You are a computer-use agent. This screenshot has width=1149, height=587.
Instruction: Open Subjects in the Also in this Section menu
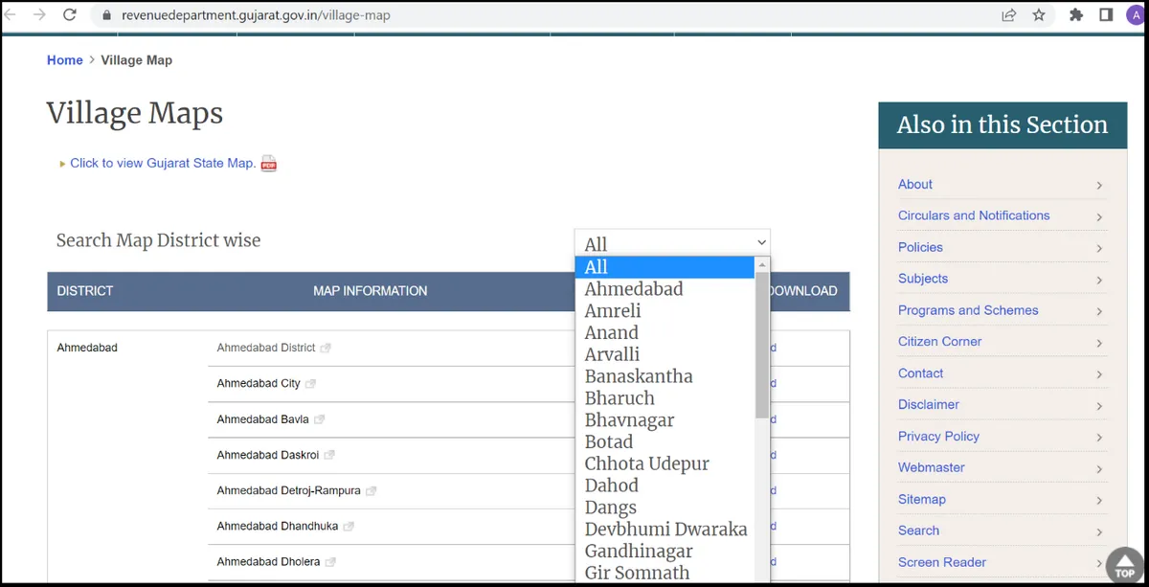click(922, 279)
